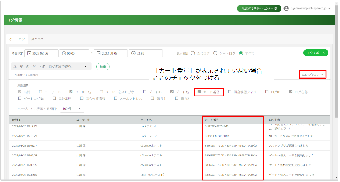Image resolution: width=340 pixels, height=182 pixels.
Task: Expand the account email dropdown chevron
Action: (329, 8)
